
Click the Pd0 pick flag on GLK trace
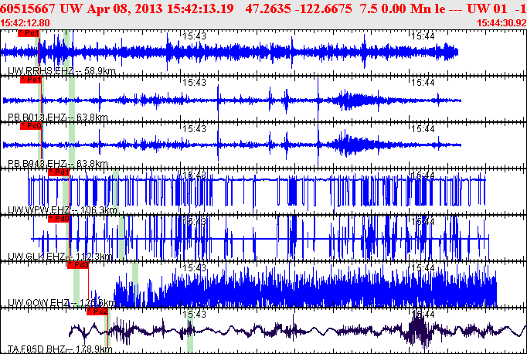pyautogui.click(x=59, y=219)
